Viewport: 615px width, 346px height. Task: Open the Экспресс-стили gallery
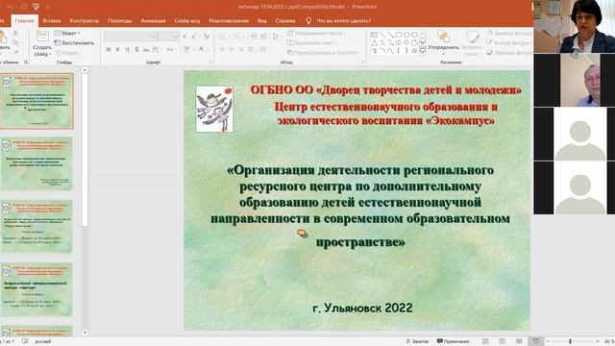(x=472, y=43)
